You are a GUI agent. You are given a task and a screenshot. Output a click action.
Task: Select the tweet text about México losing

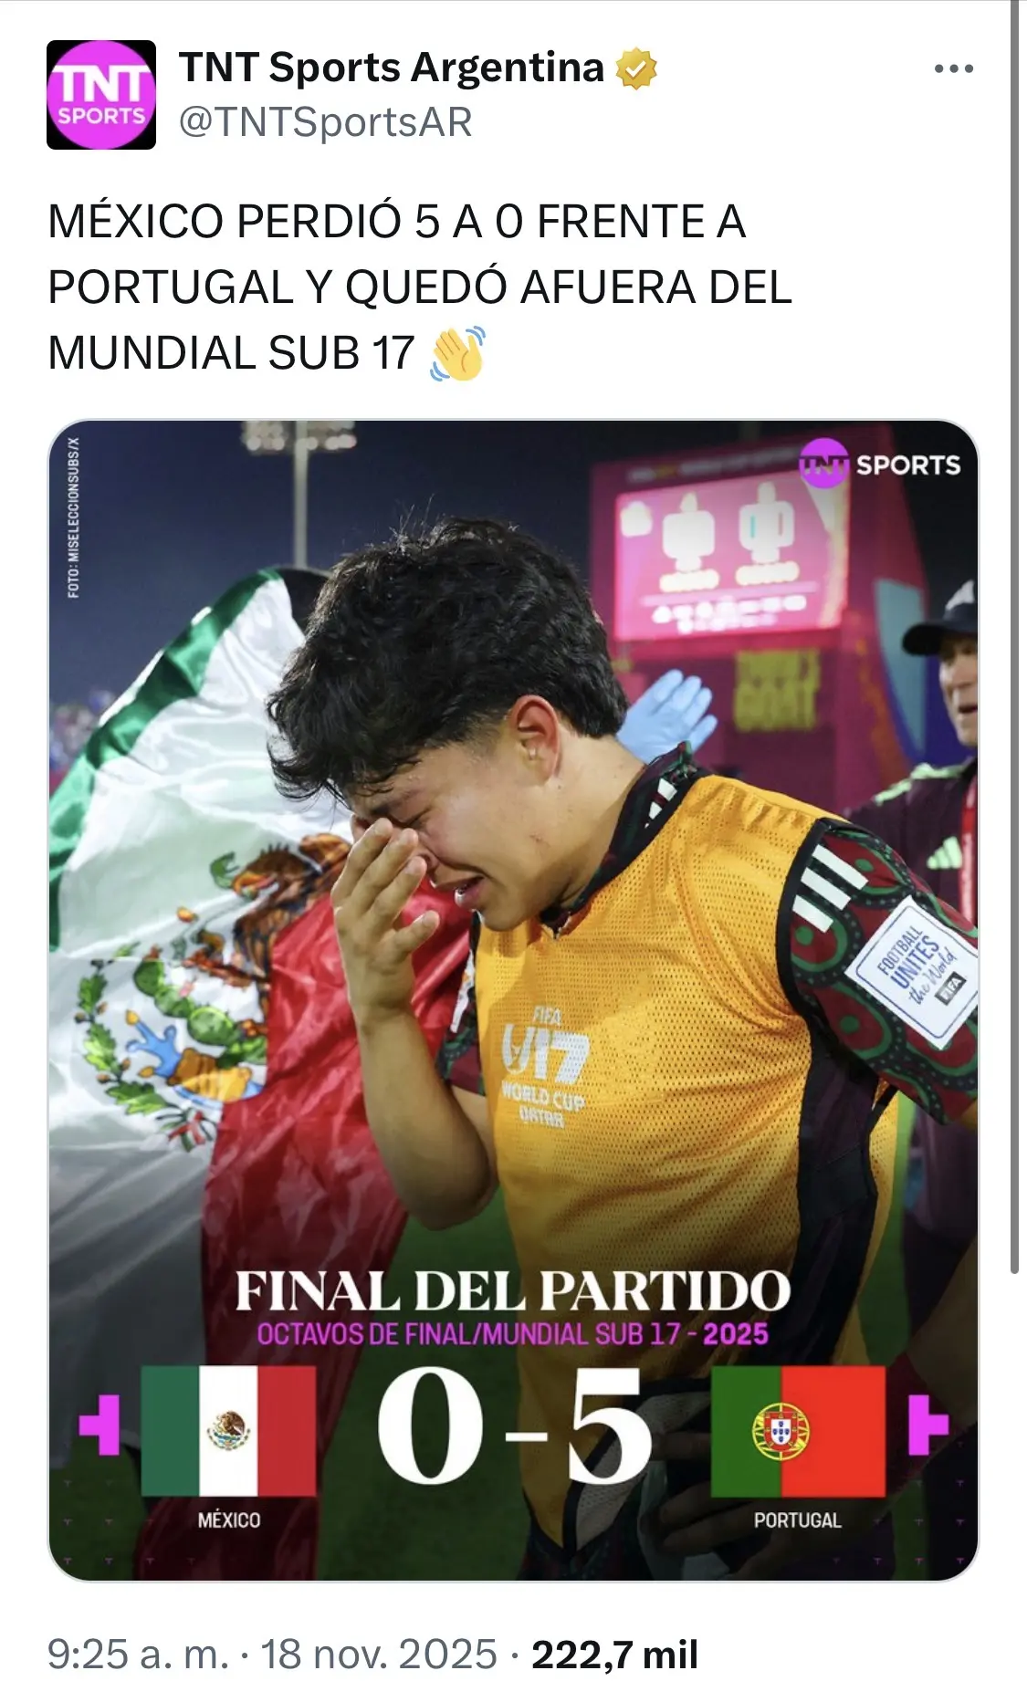(x=420, y=287)
